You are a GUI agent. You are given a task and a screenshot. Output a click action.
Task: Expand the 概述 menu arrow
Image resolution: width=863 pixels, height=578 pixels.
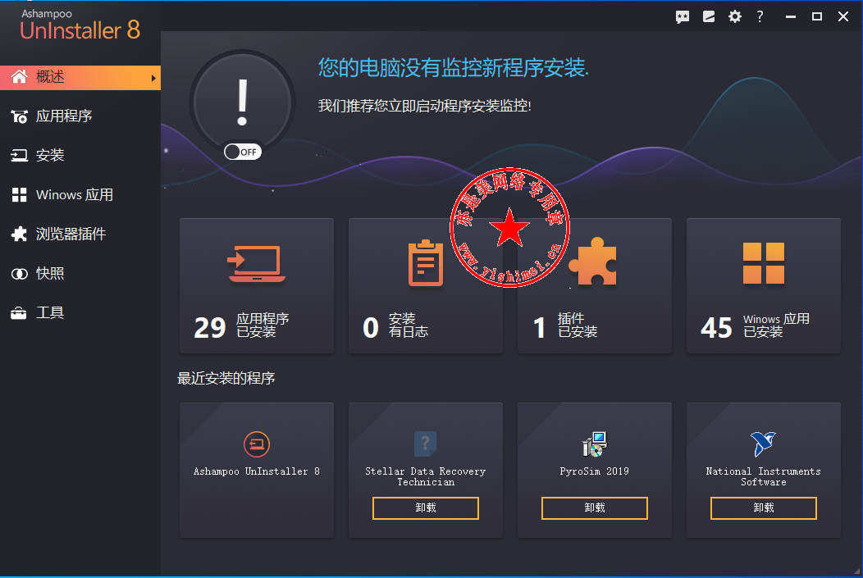153,78
